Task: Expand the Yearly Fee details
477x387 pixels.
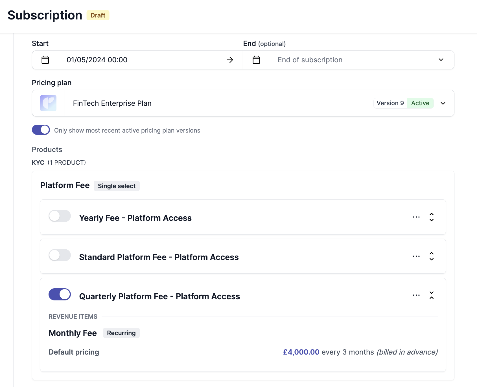Action: click(432, 217)
